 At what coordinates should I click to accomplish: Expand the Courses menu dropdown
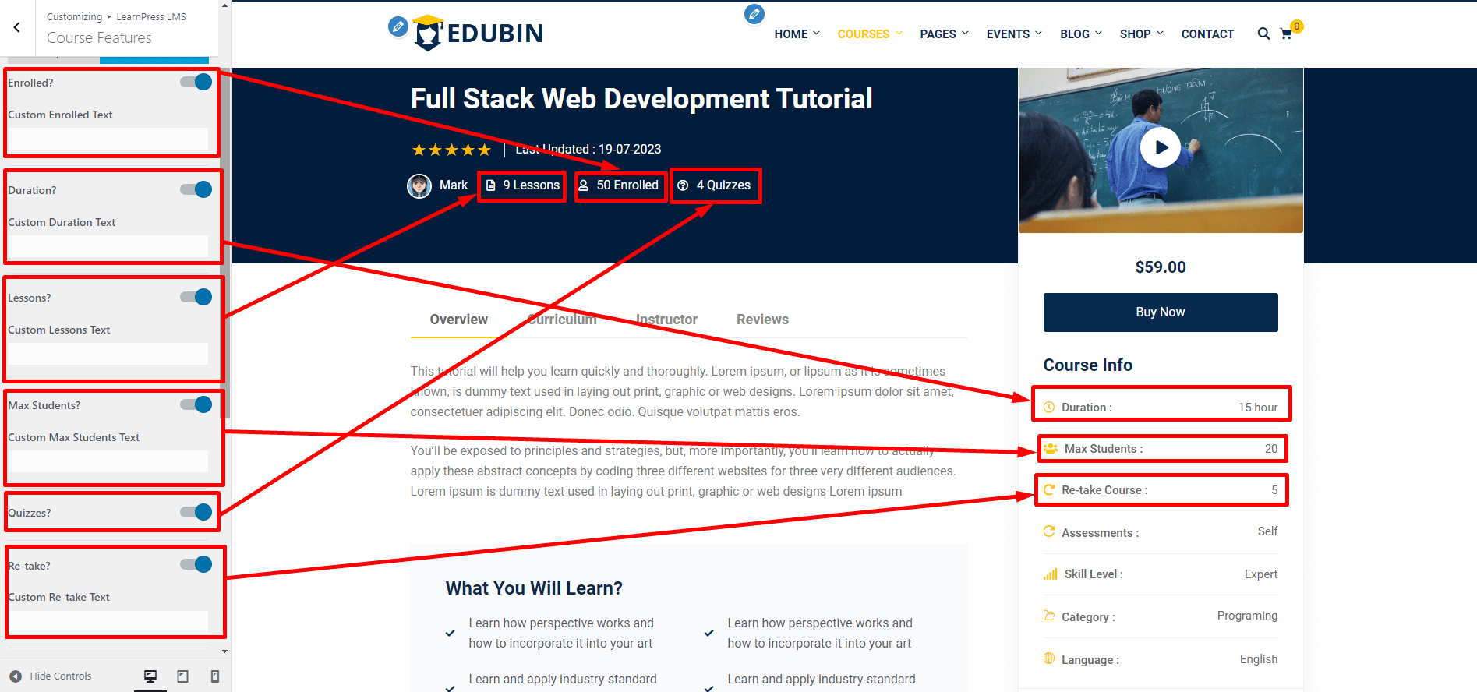869,34
